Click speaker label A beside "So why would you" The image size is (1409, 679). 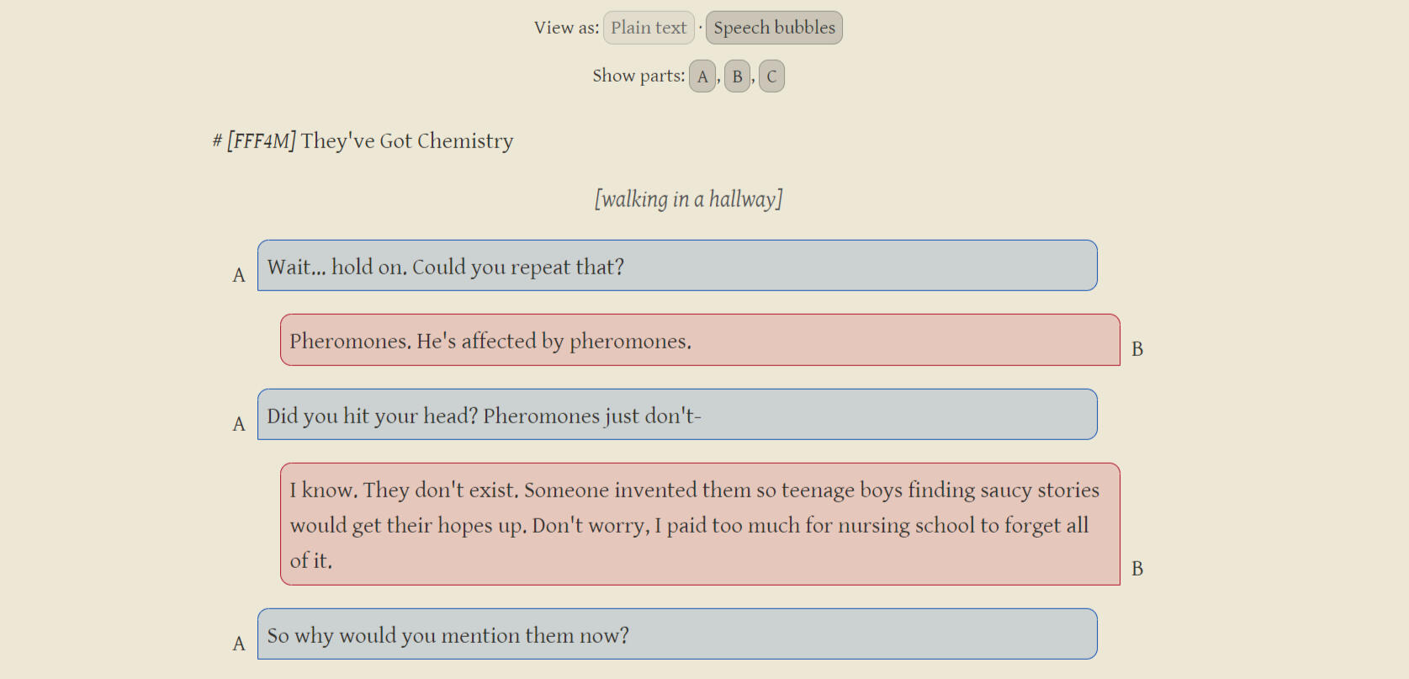point(239,644)
